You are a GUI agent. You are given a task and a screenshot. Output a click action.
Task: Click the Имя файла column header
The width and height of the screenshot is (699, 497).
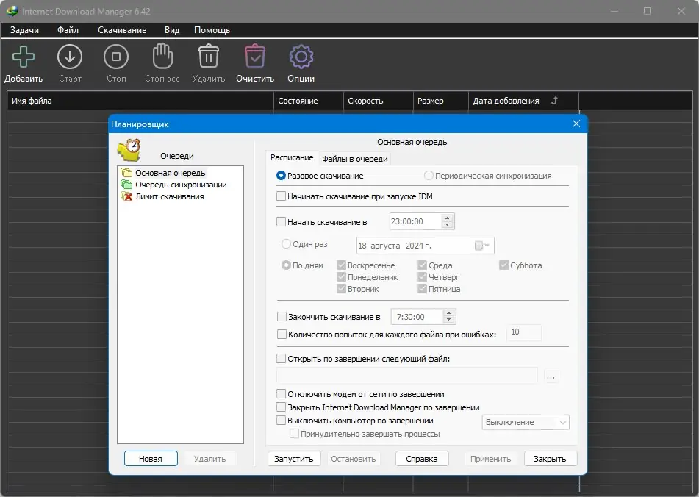click(140, 101)
